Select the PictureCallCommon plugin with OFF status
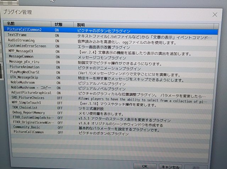Viewport: 227px width, 169px height. pyautogui.click(x=111, y=133)
